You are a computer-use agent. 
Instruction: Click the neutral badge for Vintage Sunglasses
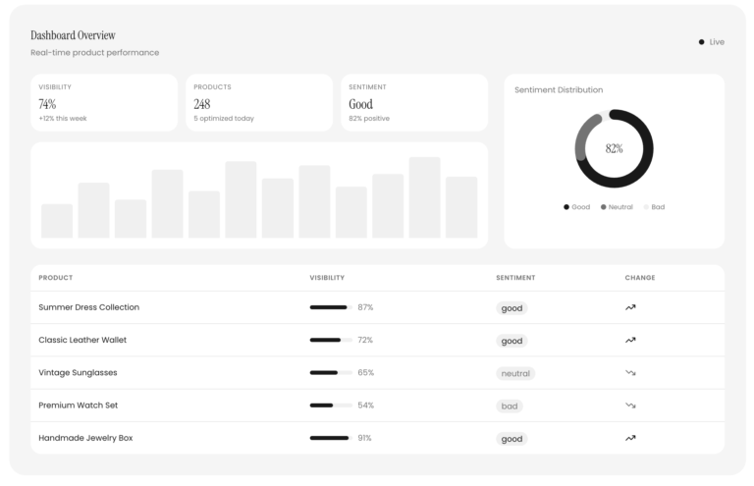pos(515,373)
